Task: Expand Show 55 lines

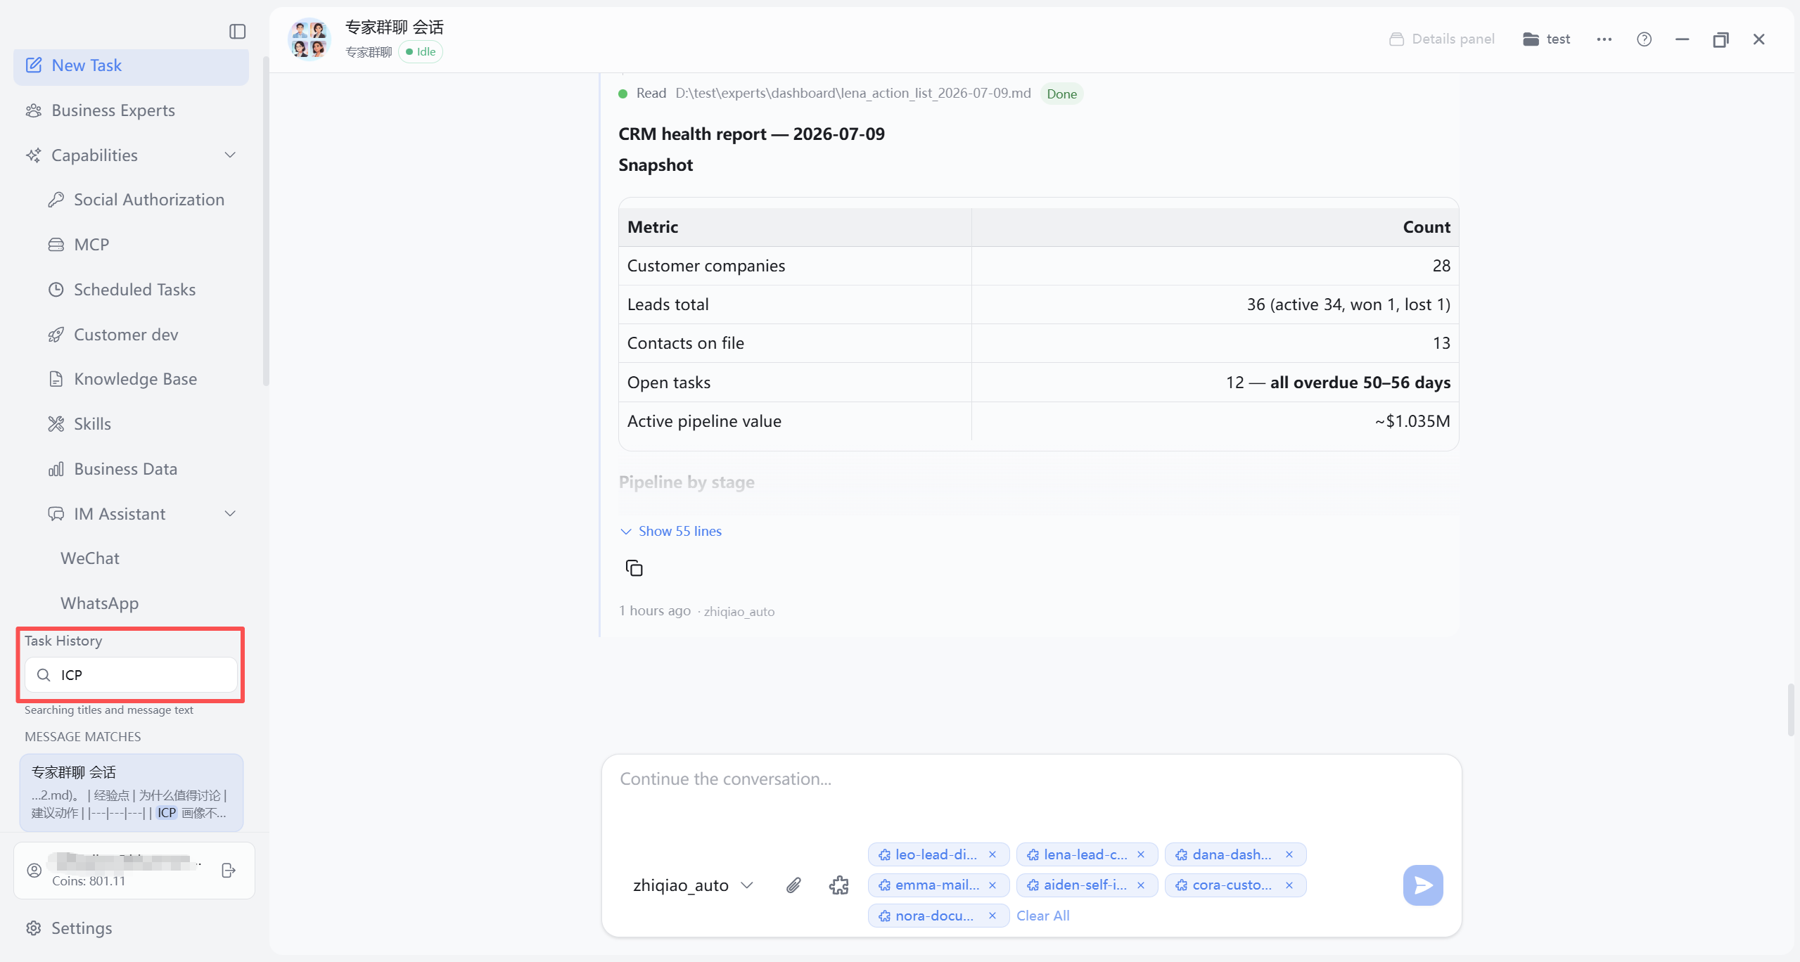Action: [x=671, y=532]
